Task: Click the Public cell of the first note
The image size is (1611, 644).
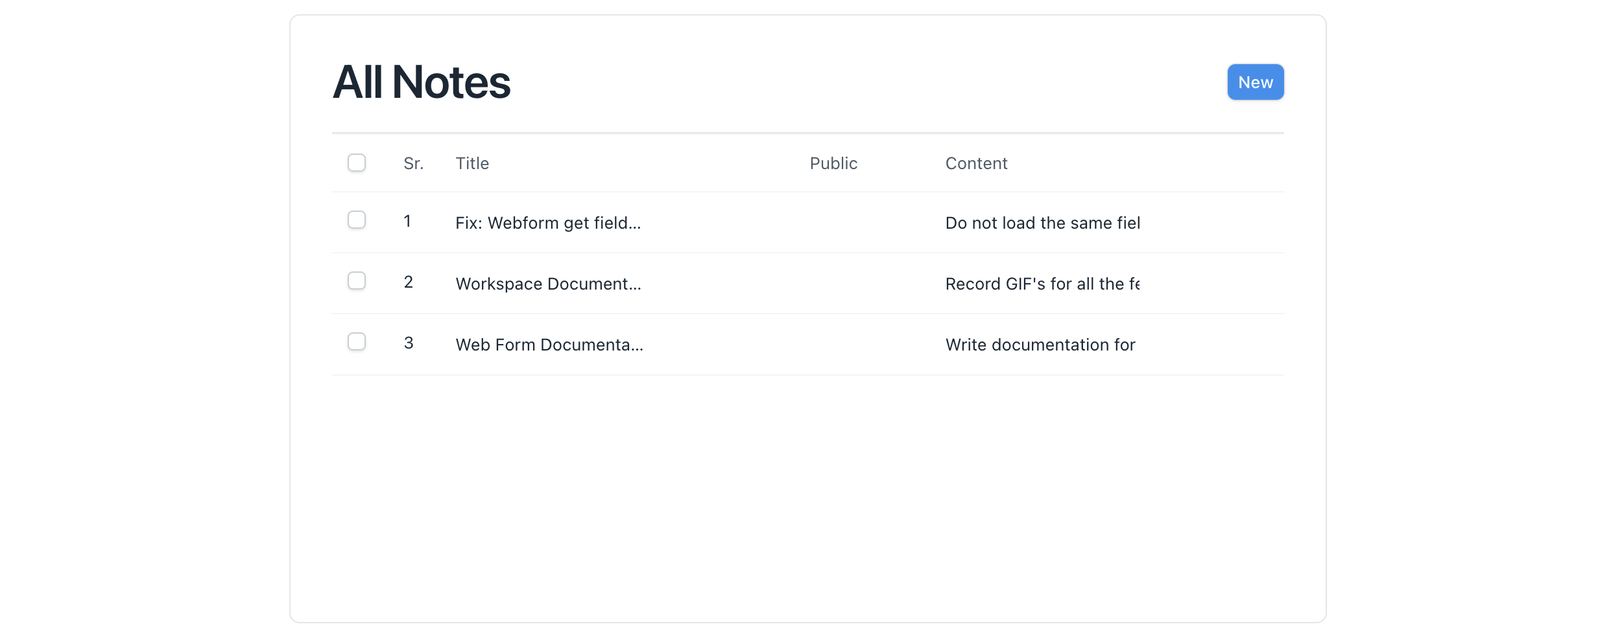Action: [x=833, y=222]
